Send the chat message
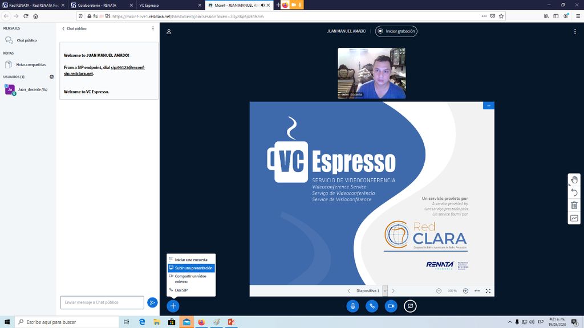 coord(152,302)
